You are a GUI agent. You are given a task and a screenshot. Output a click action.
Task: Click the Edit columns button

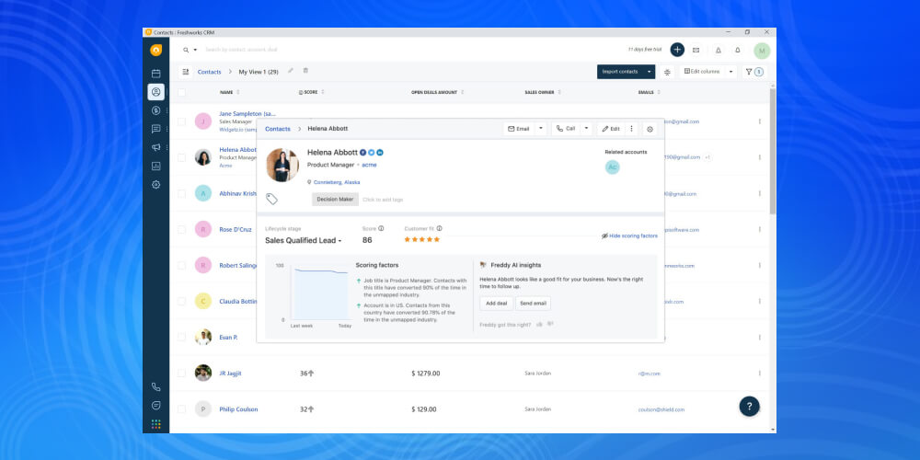tap(702, 72)
